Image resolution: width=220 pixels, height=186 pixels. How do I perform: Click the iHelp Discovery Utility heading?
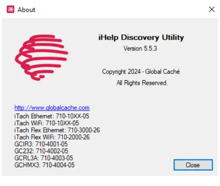coord(141,37)
